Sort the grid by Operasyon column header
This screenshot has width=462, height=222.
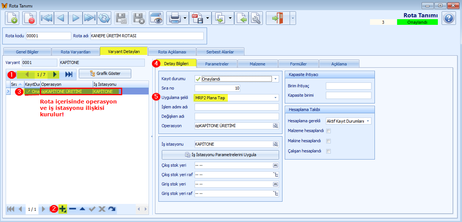pyautogui.click(x=66, y=84)
